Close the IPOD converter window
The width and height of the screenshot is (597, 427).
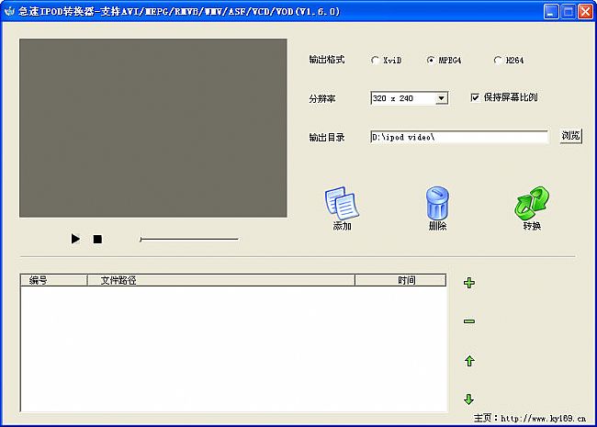[x=586, y=12]
